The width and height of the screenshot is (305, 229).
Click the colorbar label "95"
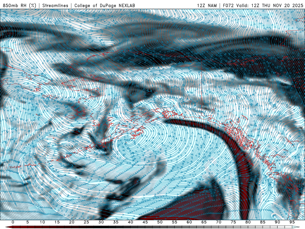point(292,222)
